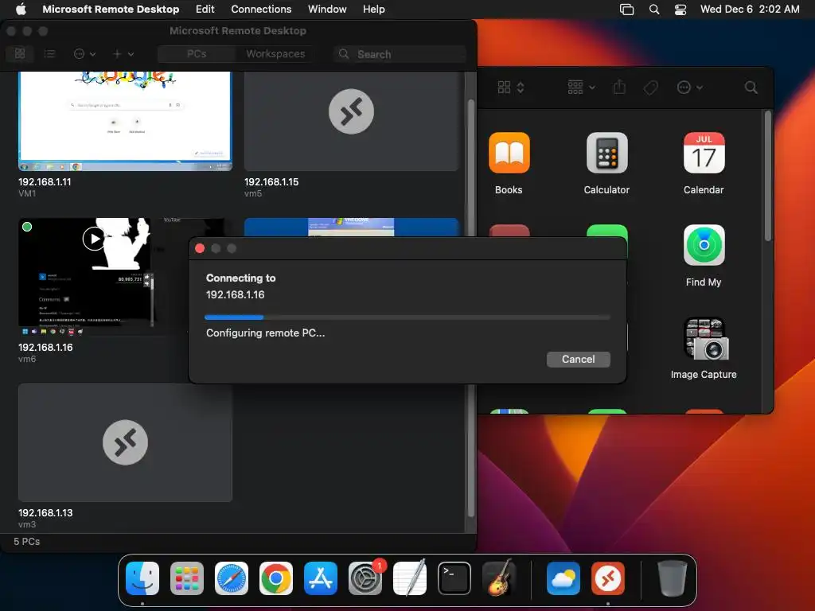Viewport: 815px width, 611px height.
Task: Click the Finder window scrollbar
Action: (x=768, y=177)
